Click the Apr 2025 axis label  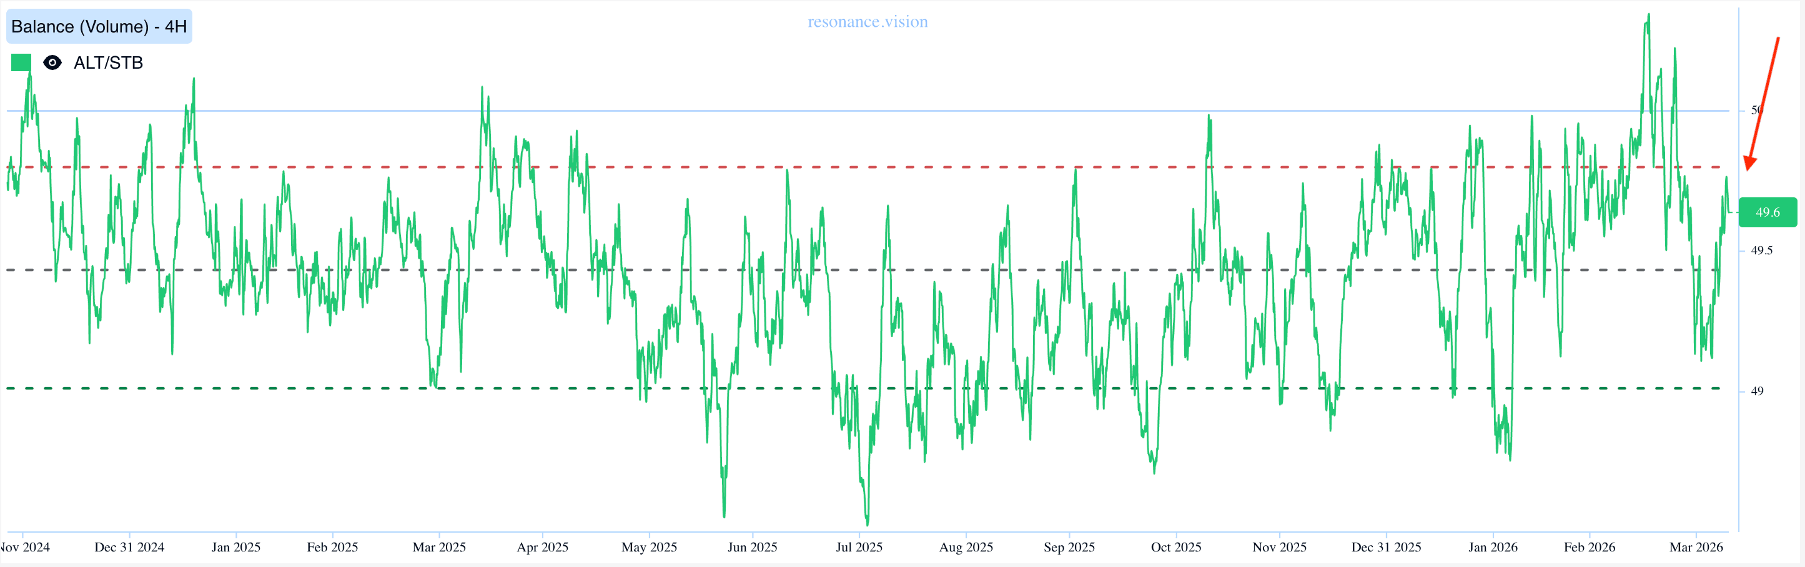541,546
